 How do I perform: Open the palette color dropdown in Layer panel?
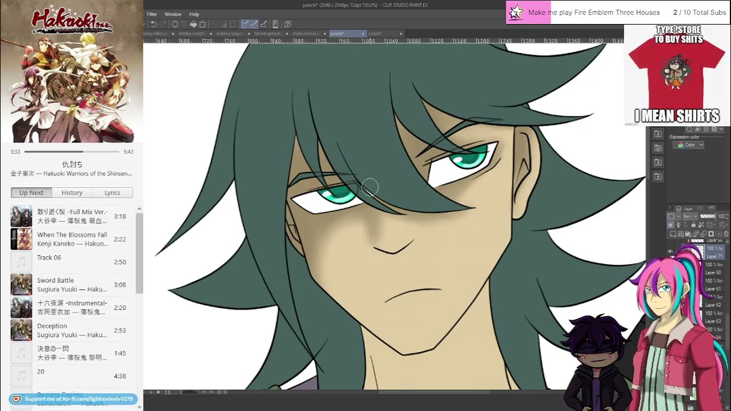[x=673, y=217]
